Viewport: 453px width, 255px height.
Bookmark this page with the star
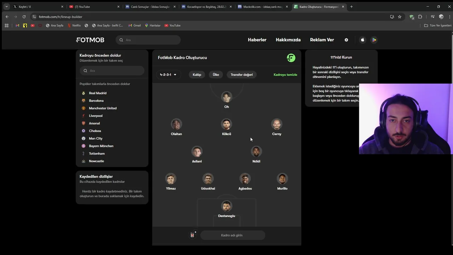tap(400, 17)
